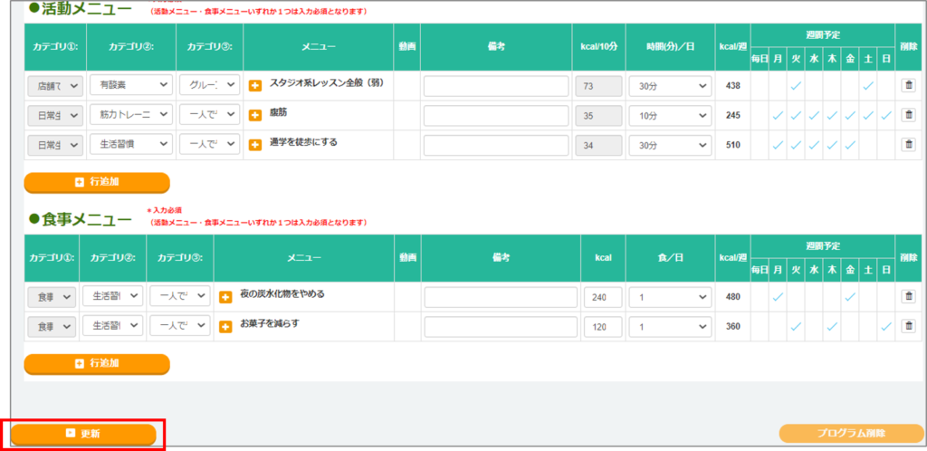The image size is (927, 451).
Task: Click trash icon for 通学を徒歩にする row
Action: (908, 145)
